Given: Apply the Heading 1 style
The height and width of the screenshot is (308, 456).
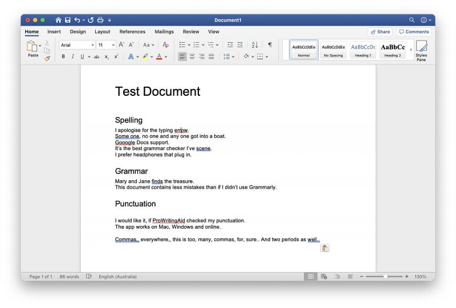Looking at the screenshot, I should [x=363, y=50].
